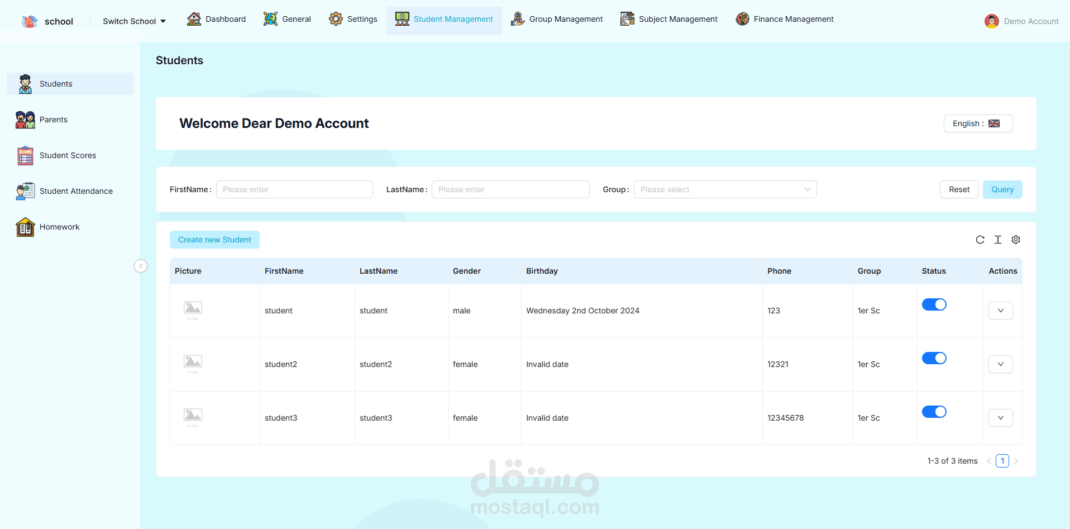The height and width of the screenshot is (529, 1070).
Task: Go to Student Scores in the sidebar
Action: pos(70,155)
